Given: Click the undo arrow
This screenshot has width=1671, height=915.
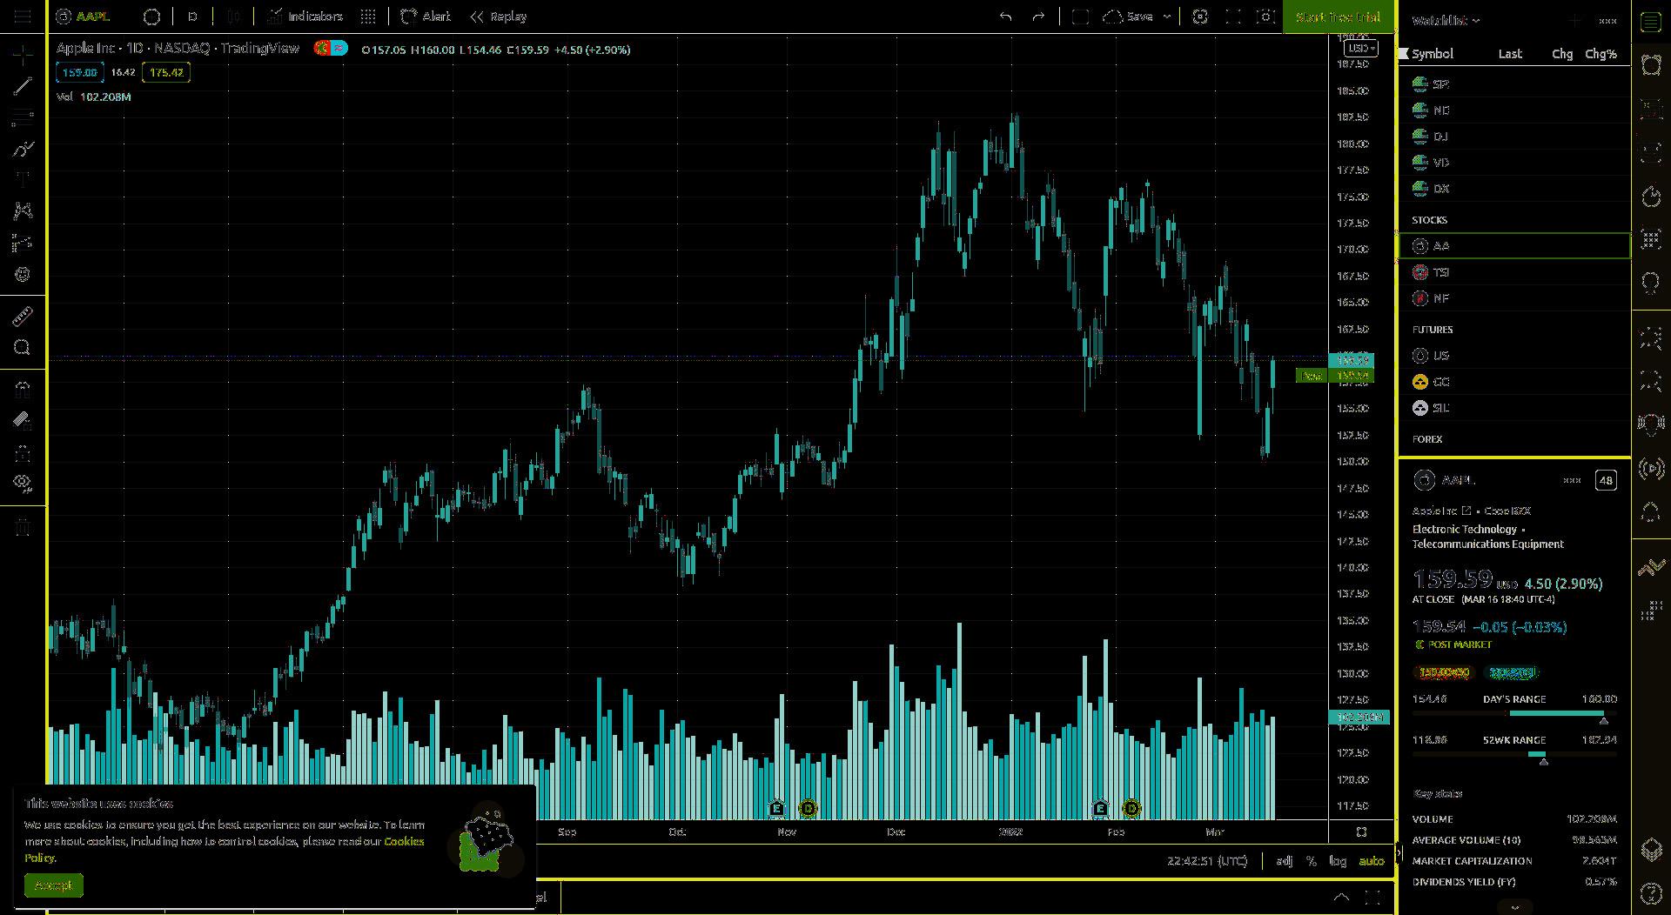Looking at the screenshot, I should [x=1005, y=17].
